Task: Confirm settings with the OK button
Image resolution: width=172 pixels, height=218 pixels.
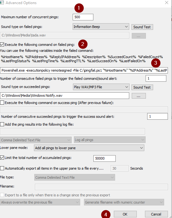Action: 125,214
